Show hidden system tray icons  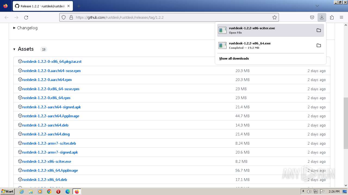click(303, 191)
